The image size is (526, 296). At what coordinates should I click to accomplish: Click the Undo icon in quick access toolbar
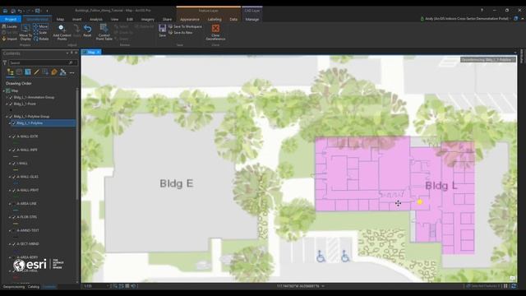pos(20,11)
